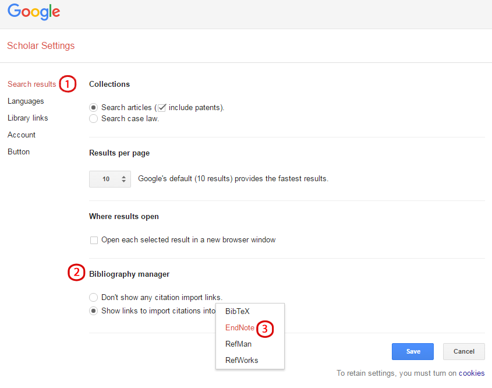Click the text about Google's default 10 results

coord(233,179)
